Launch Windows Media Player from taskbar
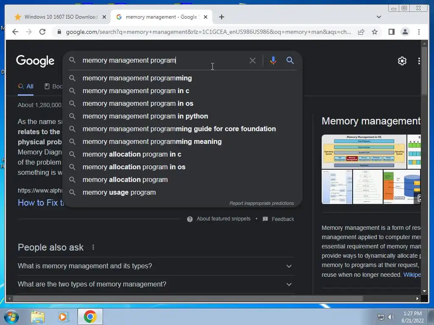 (x=63, y=317)
